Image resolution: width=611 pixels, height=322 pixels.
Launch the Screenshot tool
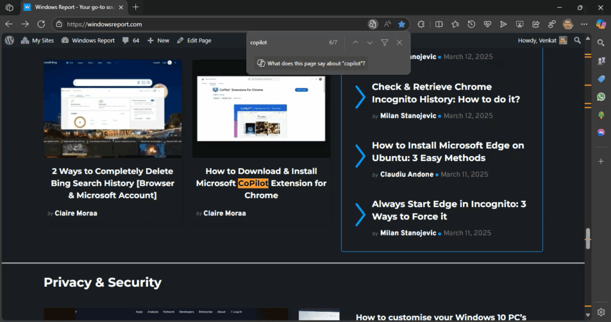point(520,24)
